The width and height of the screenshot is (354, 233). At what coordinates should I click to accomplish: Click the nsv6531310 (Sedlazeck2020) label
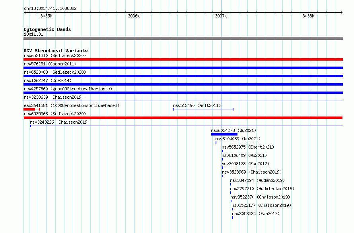point(55,55)
